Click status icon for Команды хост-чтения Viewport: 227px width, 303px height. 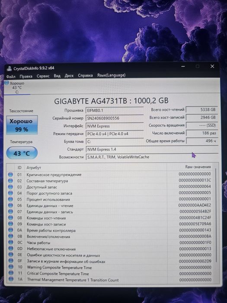(x=11, y=218)
